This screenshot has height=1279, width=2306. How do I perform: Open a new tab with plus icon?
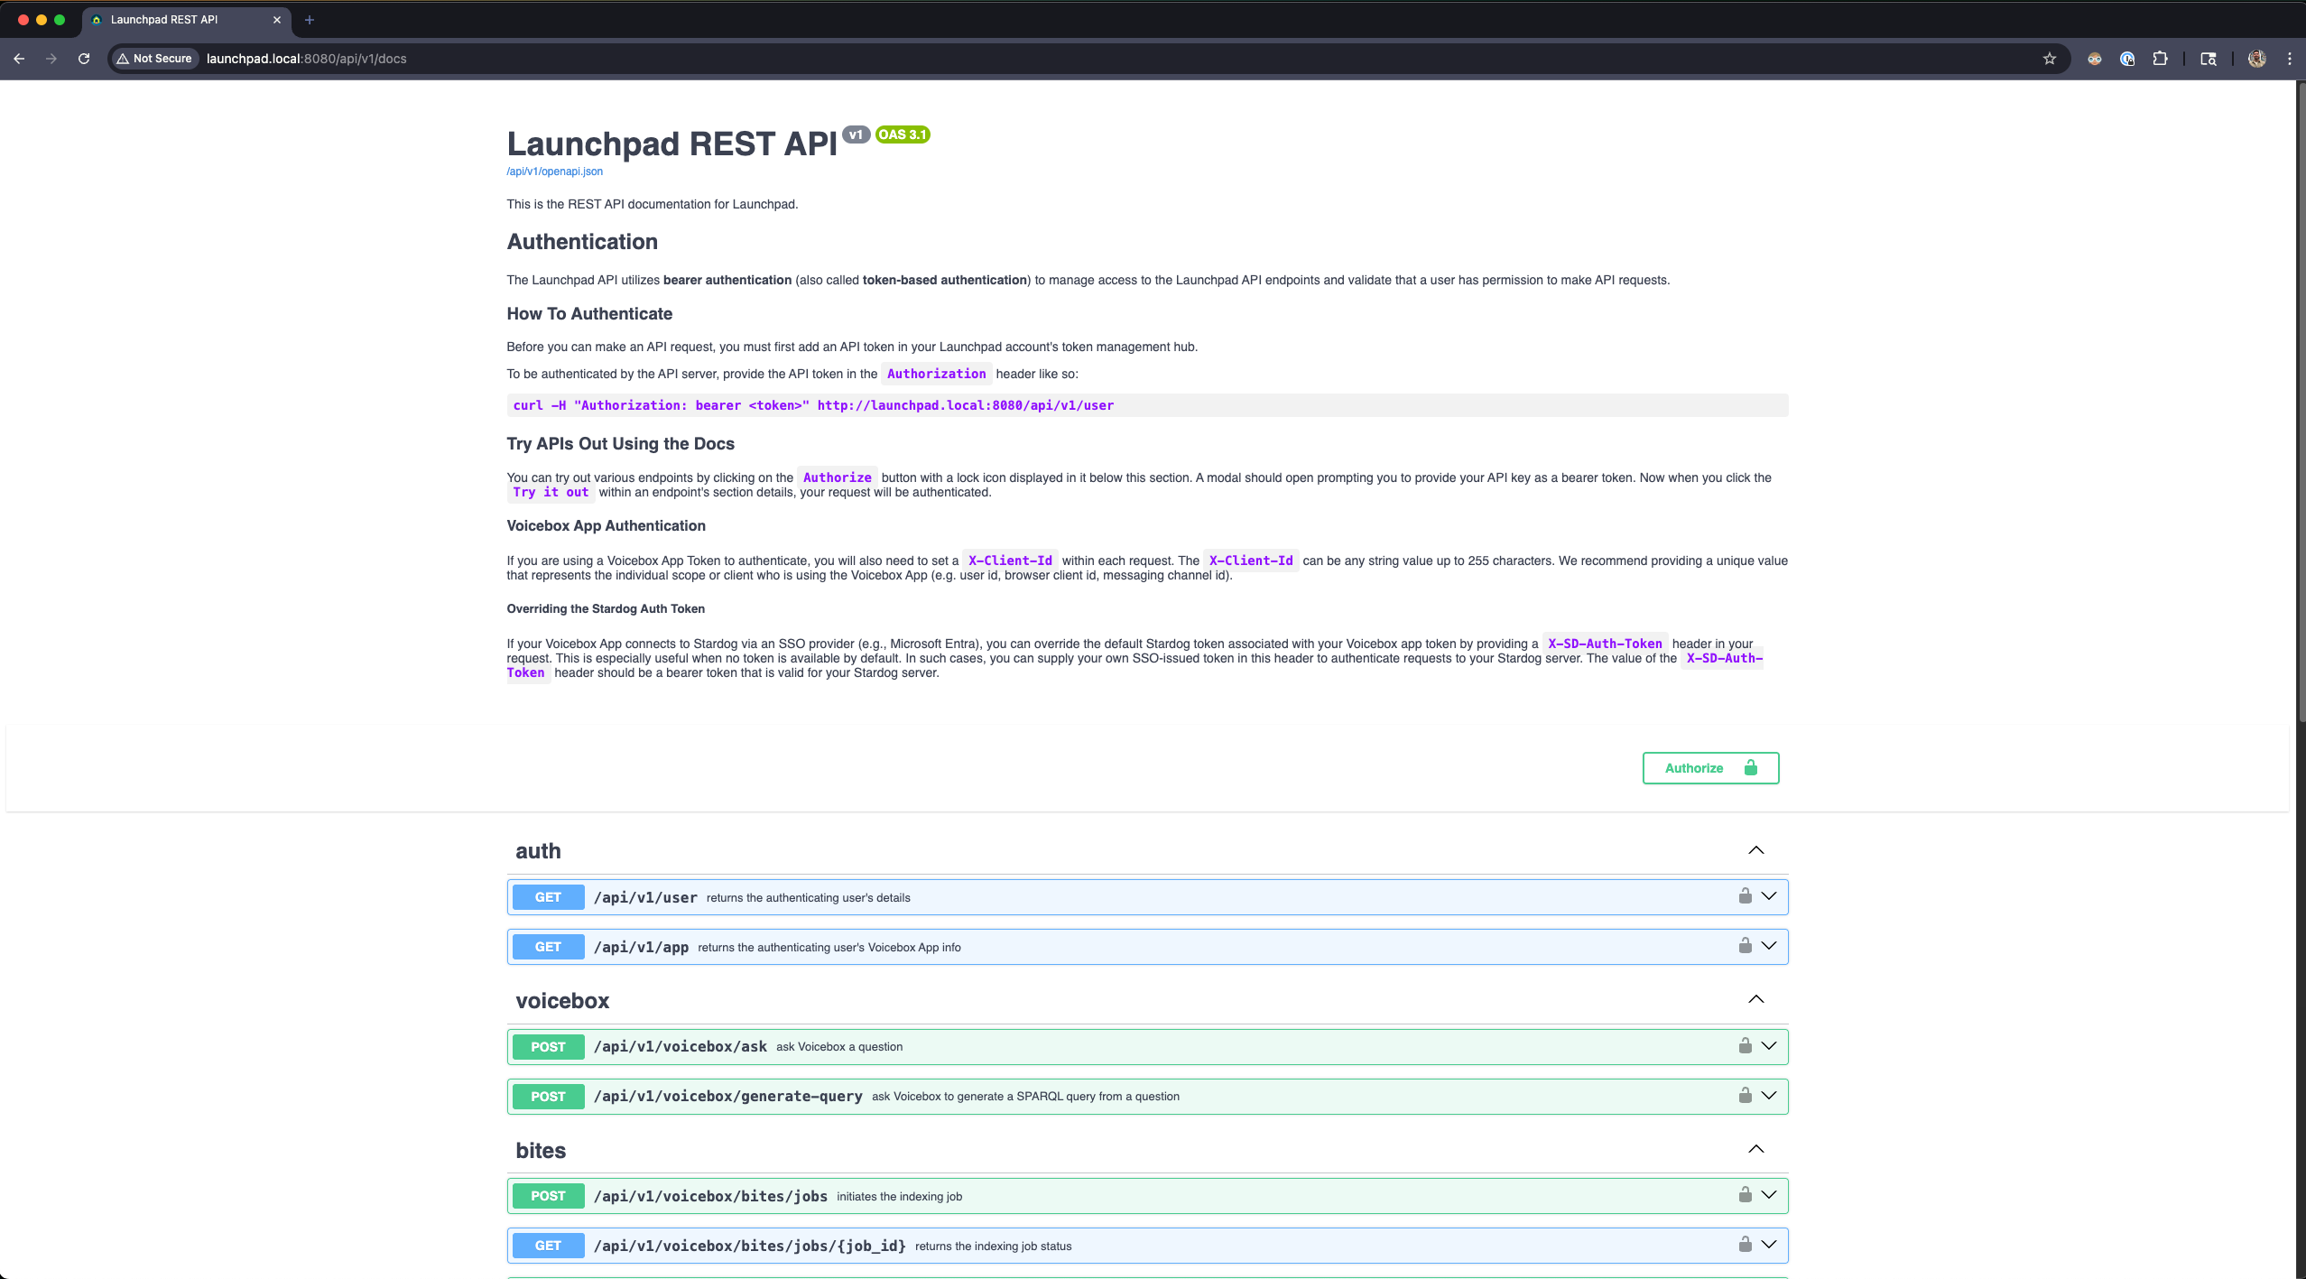pos(309,20)
